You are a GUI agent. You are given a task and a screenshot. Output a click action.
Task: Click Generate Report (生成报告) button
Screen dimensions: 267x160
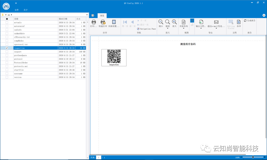click(x=250, y=21)
